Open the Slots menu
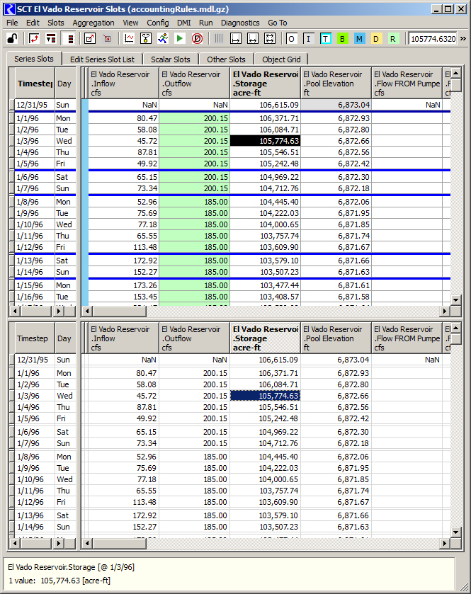 click(x=56, y=23)
